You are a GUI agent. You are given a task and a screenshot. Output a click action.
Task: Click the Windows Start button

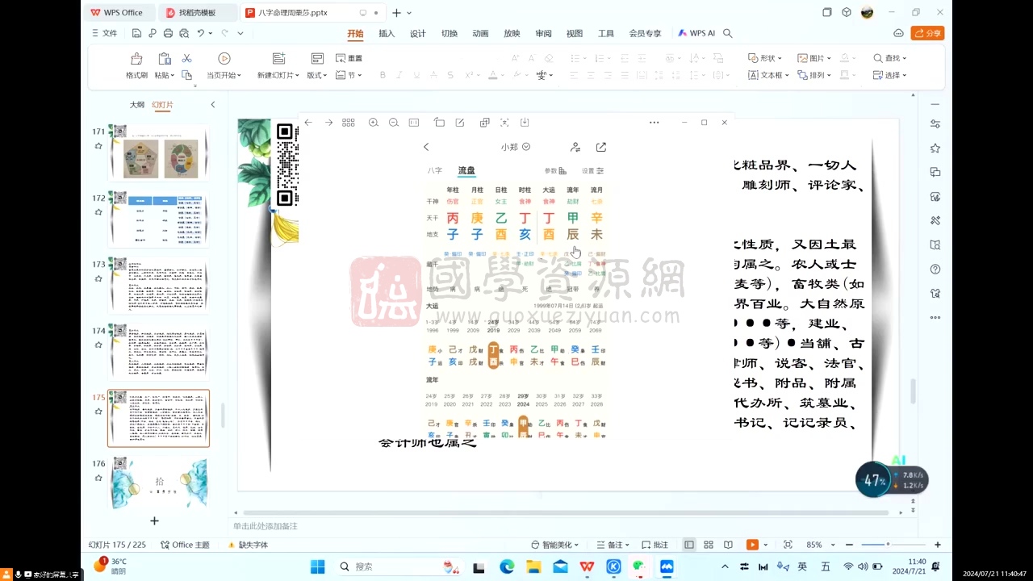318,566
